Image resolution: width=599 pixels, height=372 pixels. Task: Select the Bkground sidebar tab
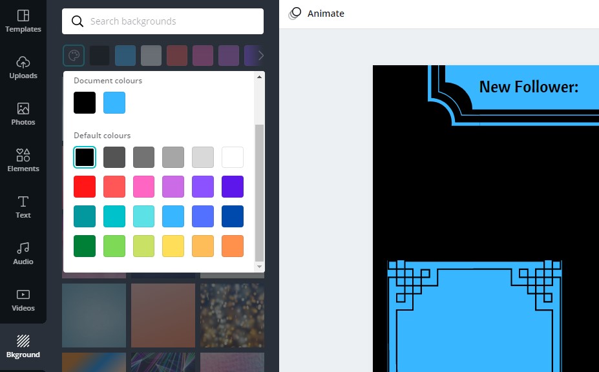pyautogui.click(x=23, y=347)
